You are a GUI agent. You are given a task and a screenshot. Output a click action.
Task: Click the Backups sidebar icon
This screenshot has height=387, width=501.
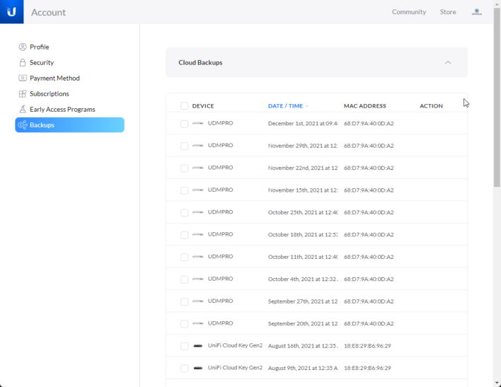coord(23,125)
